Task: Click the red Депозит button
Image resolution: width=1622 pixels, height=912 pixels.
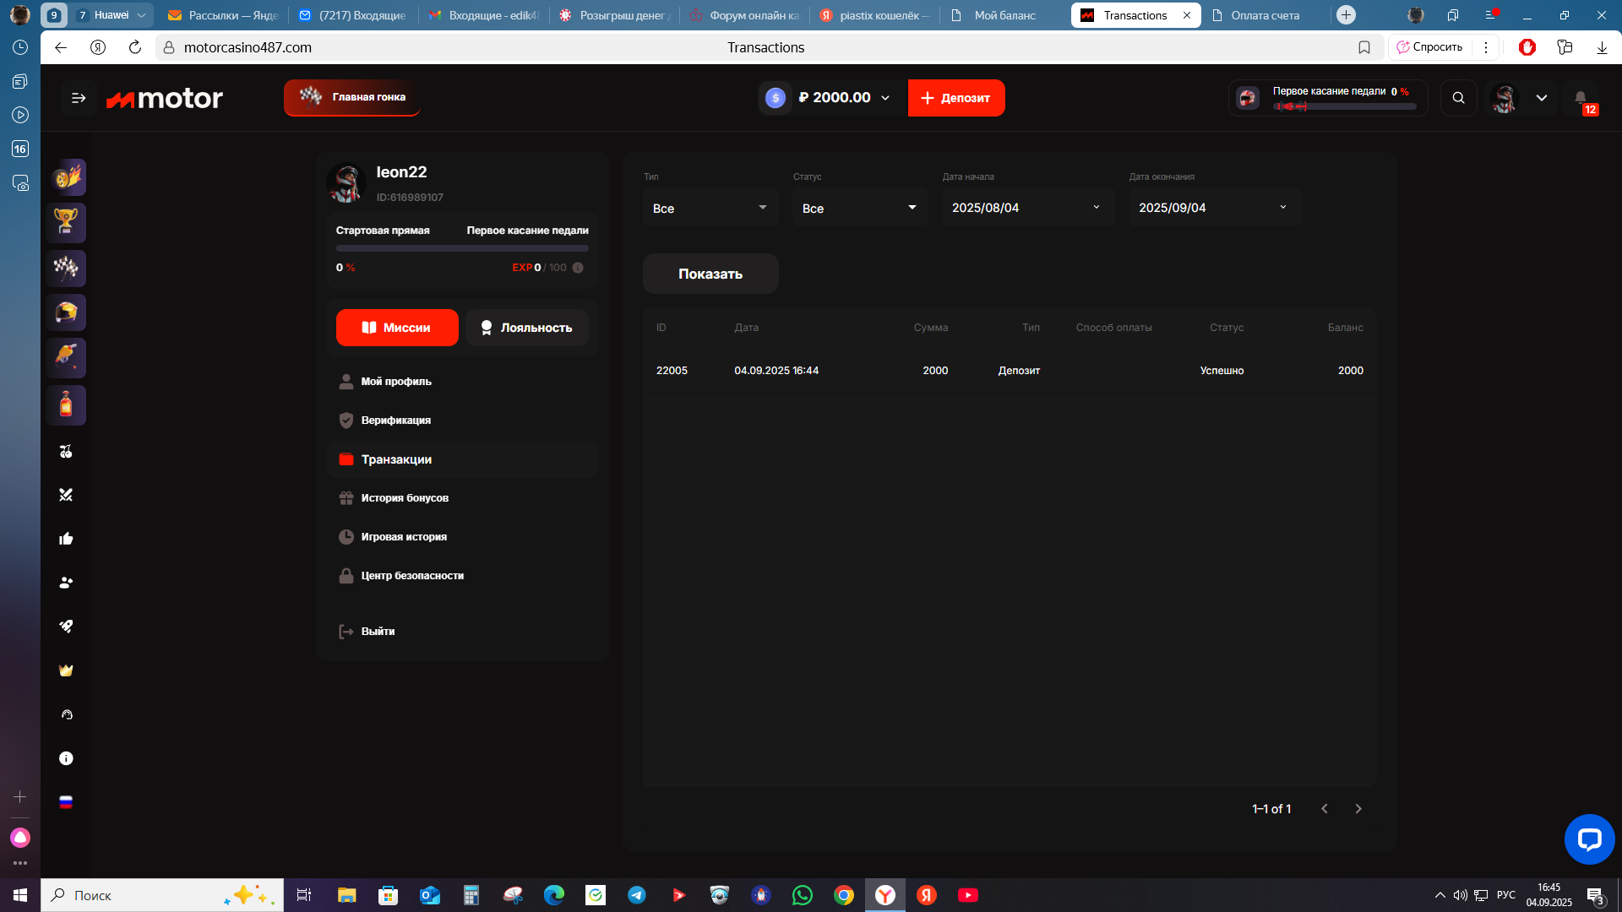Action: point(955,98)
